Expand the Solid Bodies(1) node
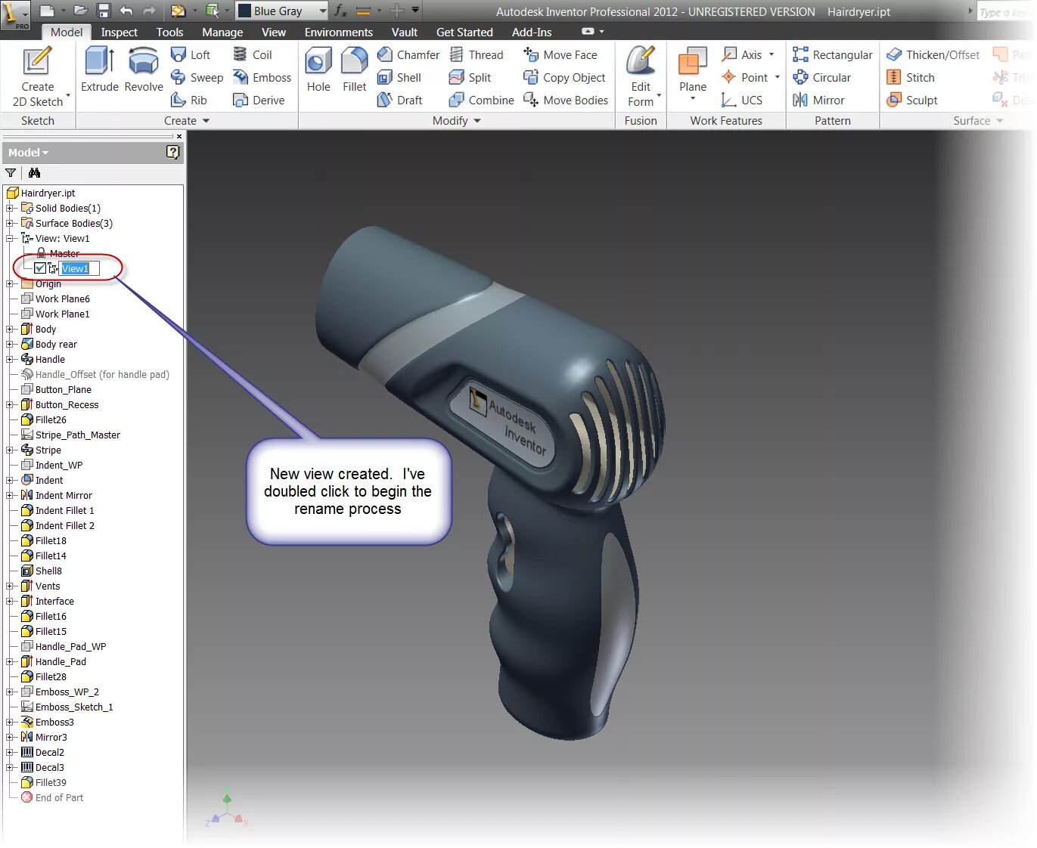 (x=10, y=208)
